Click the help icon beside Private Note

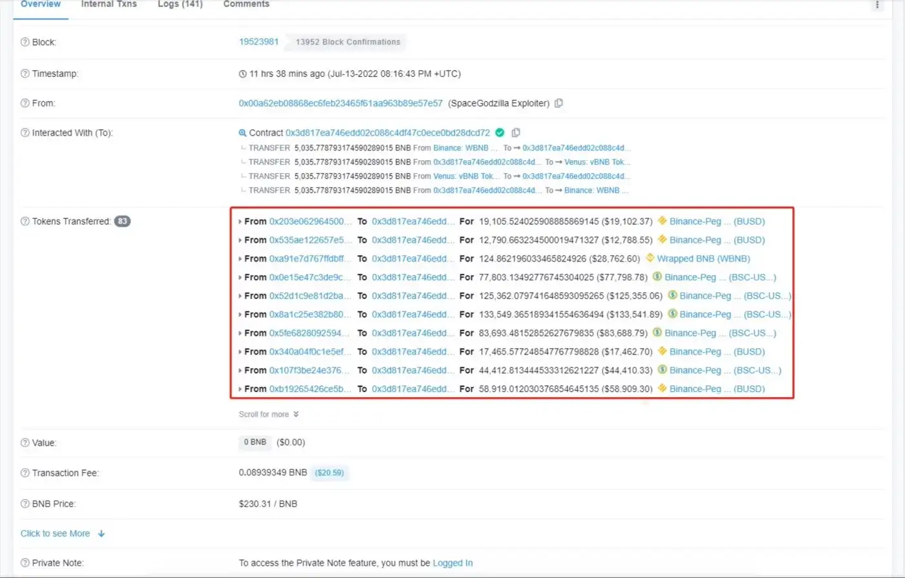[x=25, y=563]
